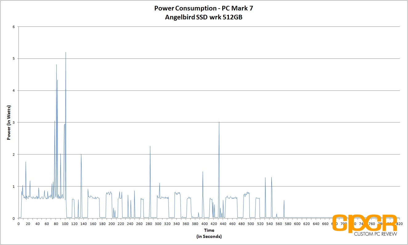Click the y-axis tick label '5'

[x=14, y=58]
